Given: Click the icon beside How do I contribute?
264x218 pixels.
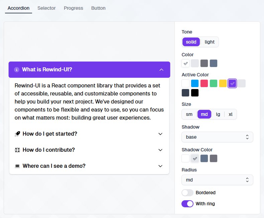Looking at the screenshot, I should click(18, 150).
